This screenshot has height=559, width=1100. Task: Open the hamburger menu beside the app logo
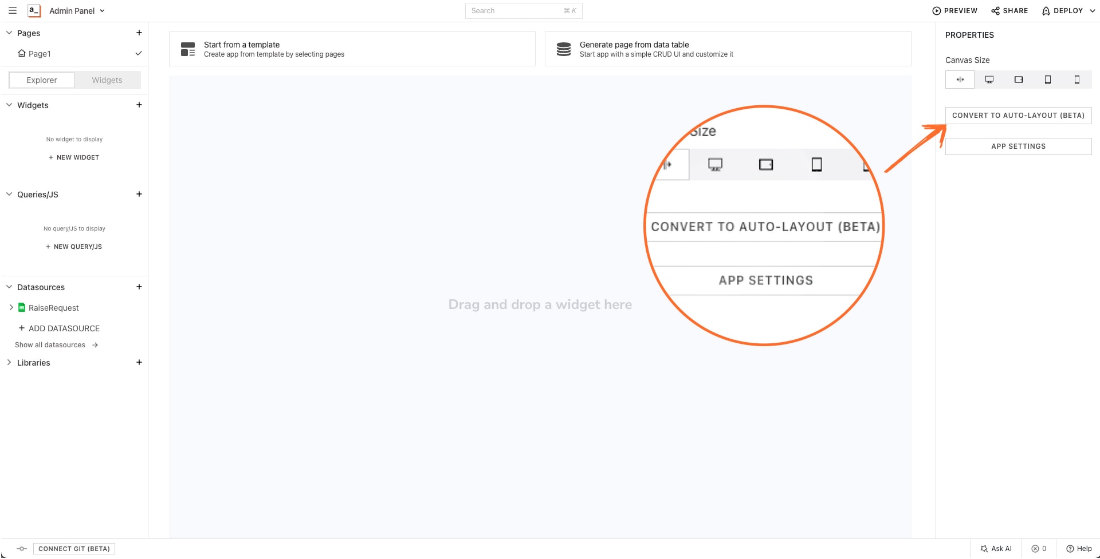12,10
